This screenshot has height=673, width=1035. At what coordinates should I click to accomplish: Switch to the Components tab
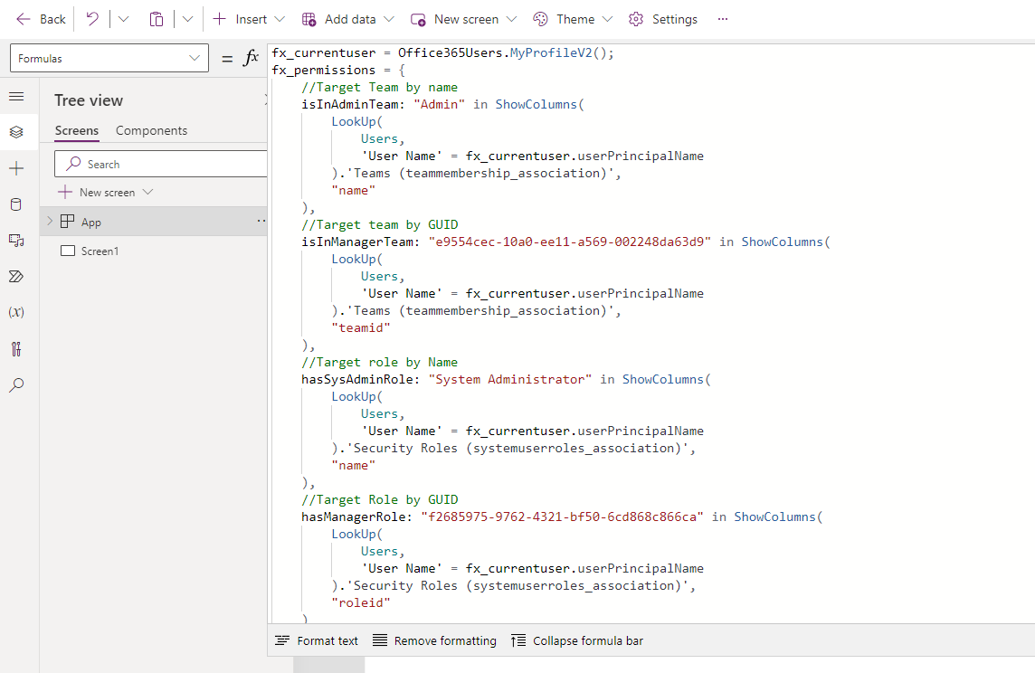[x=151, y=130]
